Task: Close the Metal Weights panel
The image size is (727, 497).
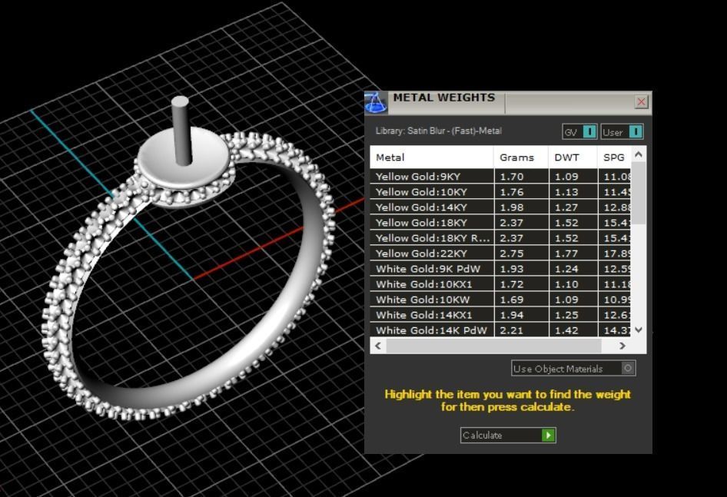Action: 641,101
